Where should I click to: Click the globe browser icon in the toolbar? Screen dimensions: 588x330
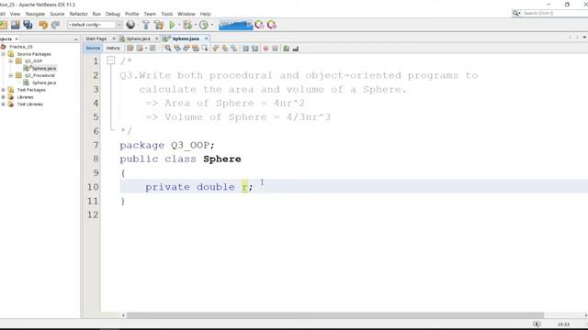tap(130, 25)
